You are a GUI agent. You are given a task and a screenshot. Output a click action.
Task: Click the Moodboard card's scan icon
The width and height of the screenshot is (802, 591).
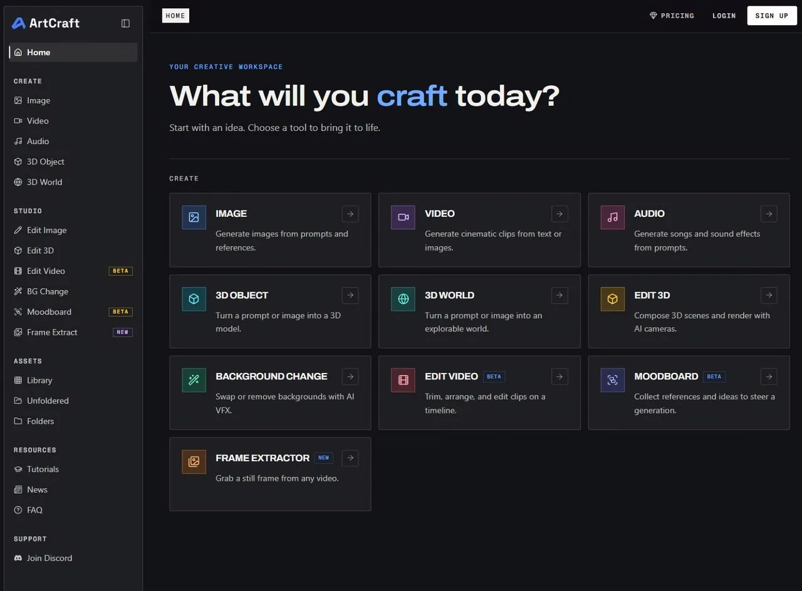click(612, 380)
